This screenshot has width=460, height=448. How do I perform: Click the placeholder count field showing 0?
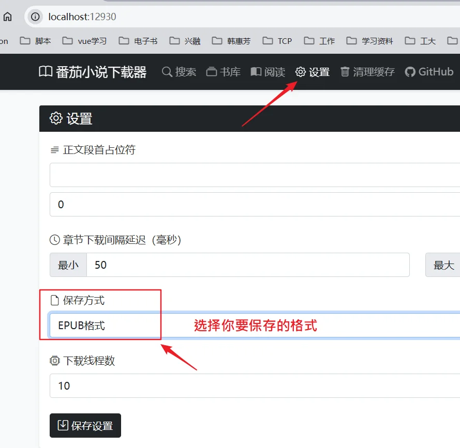[x=255, y=204]
